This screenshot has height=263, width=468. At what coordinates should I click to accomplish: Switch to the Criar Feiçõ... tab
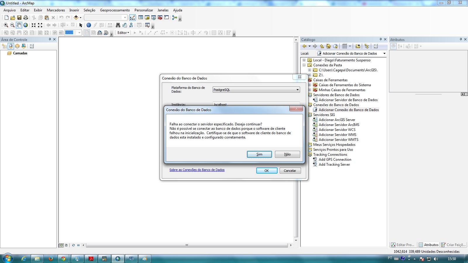[453, 245]
